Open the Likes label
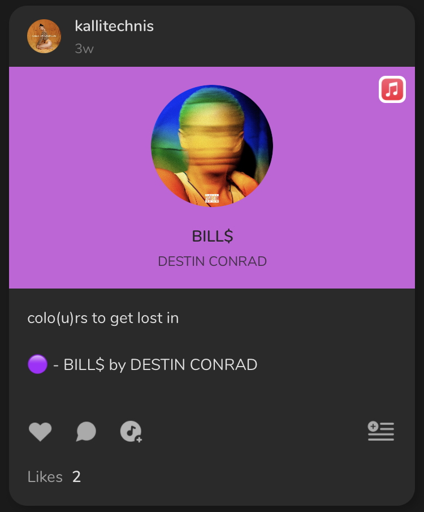 (45, 477)
